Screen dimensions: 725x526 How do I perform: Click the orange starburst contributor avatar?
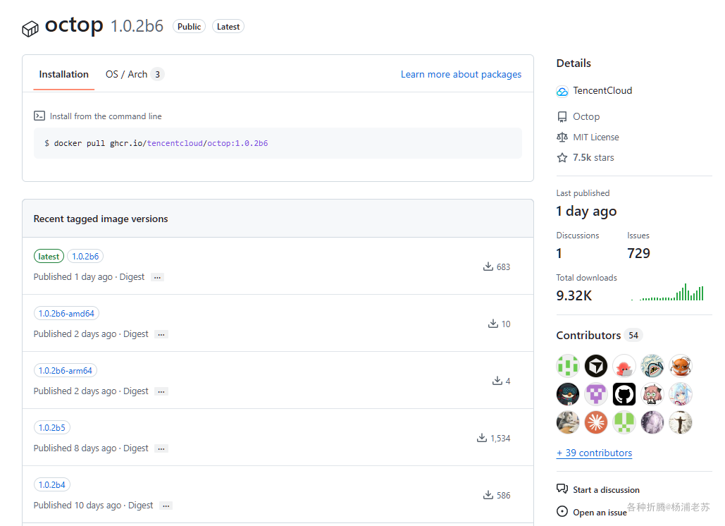tap(595, 422)
